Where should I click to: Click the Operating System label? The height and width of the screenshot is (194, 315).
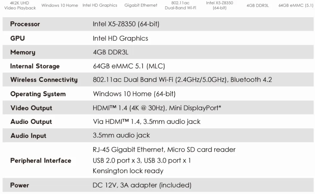(x=38, y=94)
